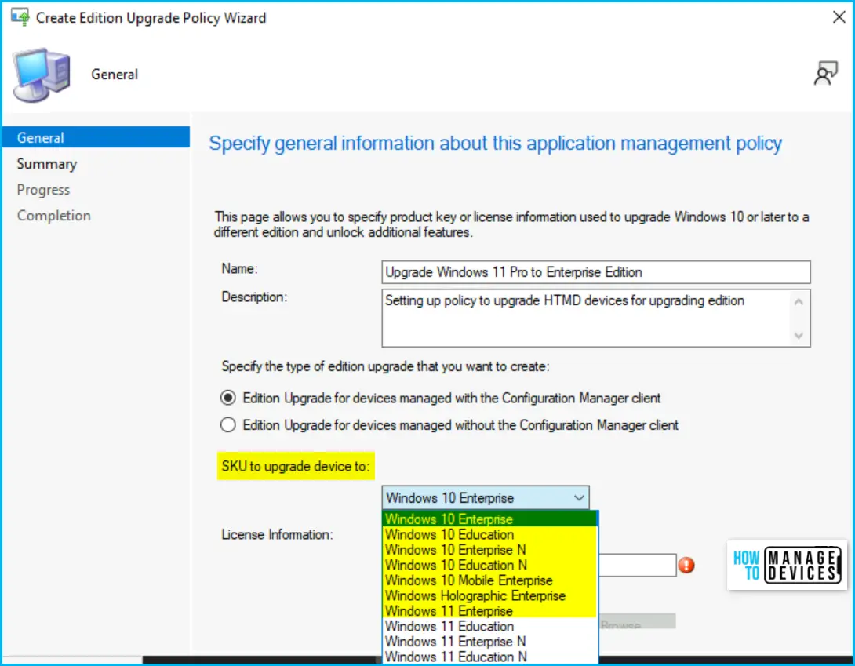Open the Progress wizard step
The height and width of the screenshot is (666, 855).
click(43, 190)
